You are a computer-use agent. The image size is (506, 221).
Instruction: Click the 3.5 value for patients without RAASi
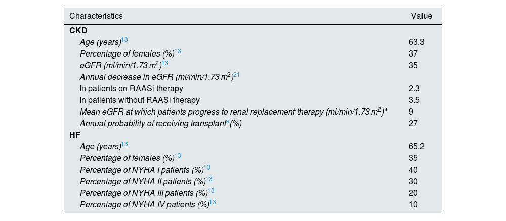click(x=413, y=100)
